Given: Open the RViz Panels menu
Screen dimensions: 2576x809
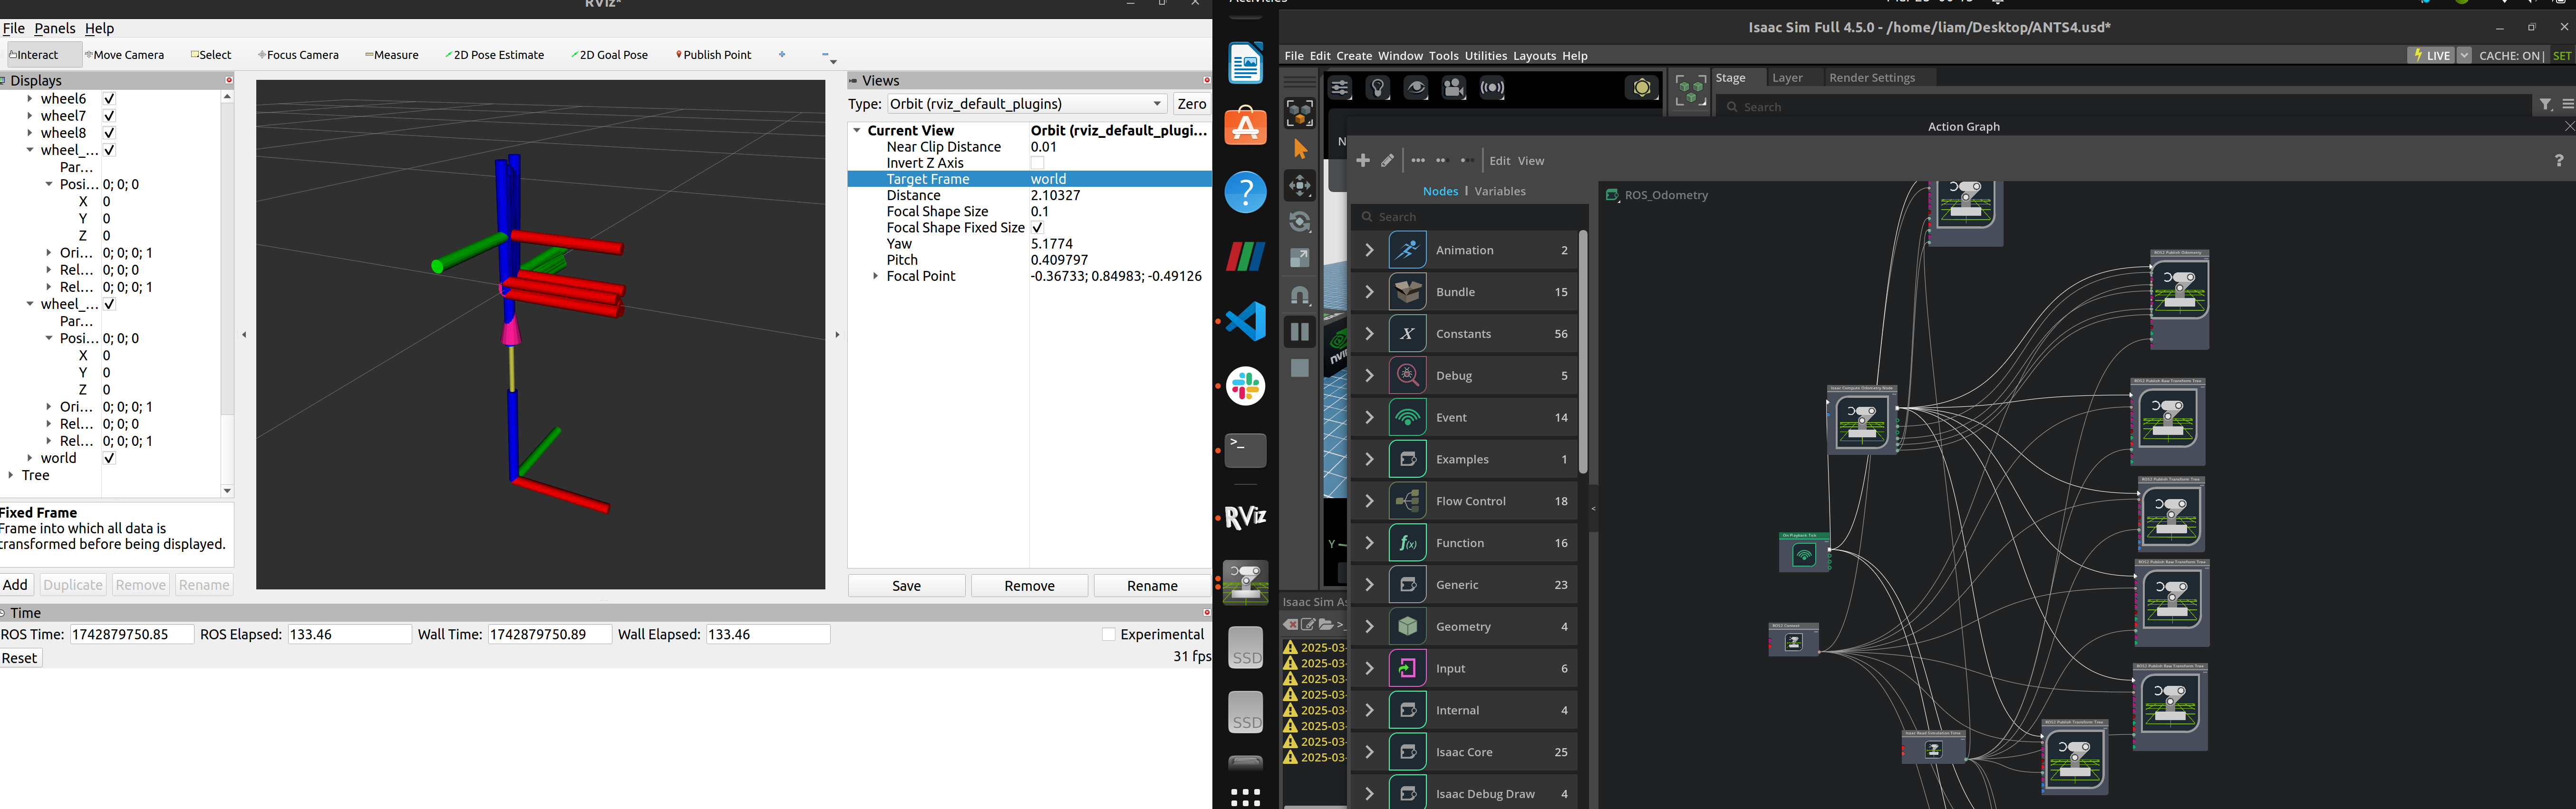Looking at the screenshot, I should (54, 29).
